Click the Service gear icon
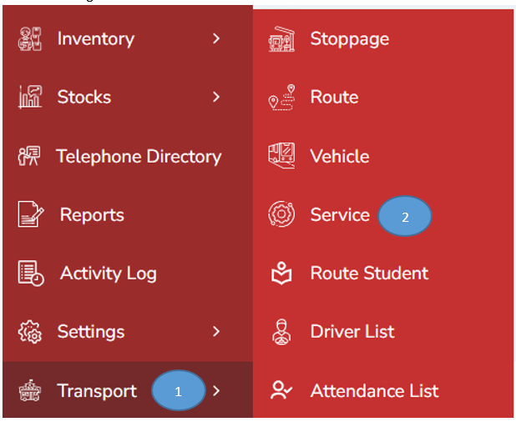Screen dimensions: 516x422 [281, 214]
